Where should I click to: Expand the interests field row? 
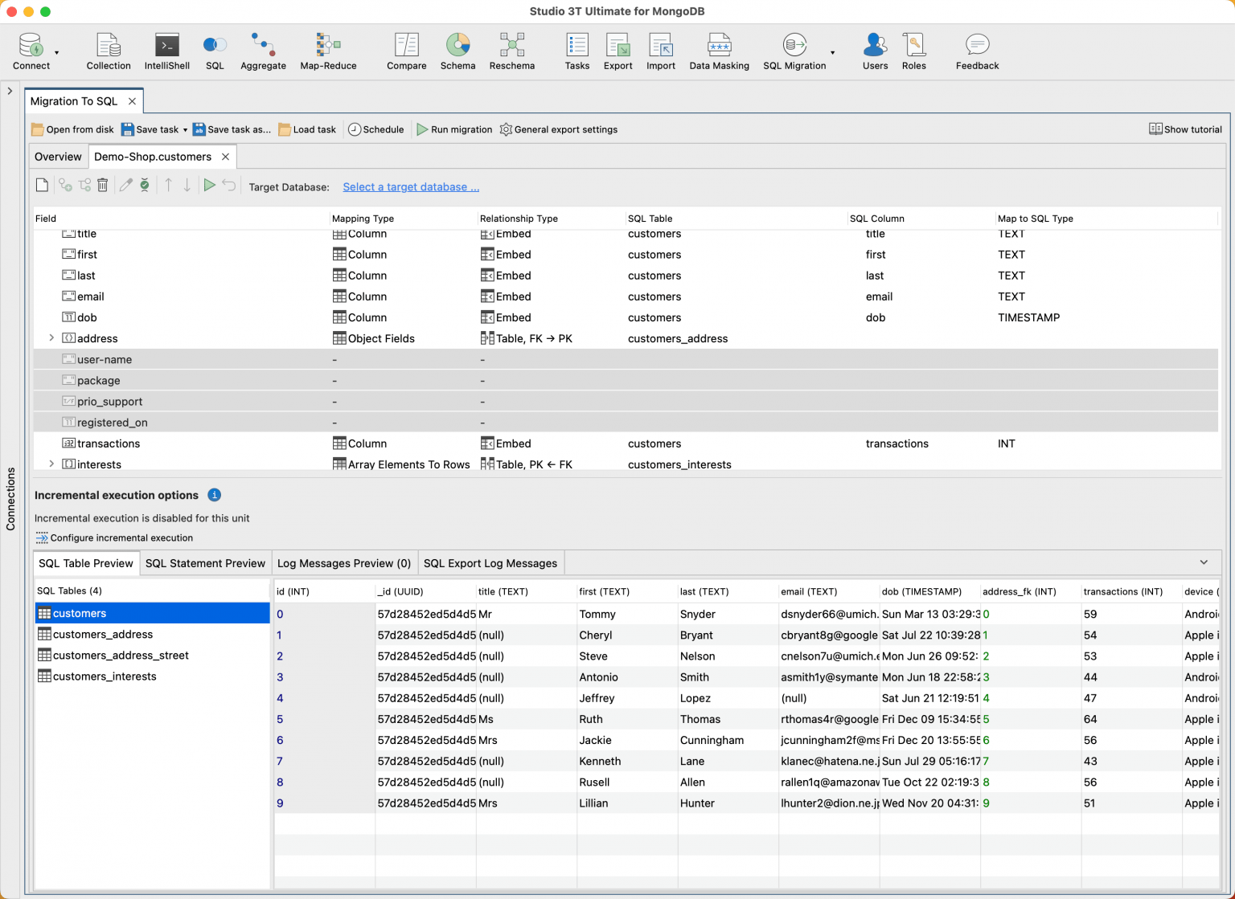point(51,464)
